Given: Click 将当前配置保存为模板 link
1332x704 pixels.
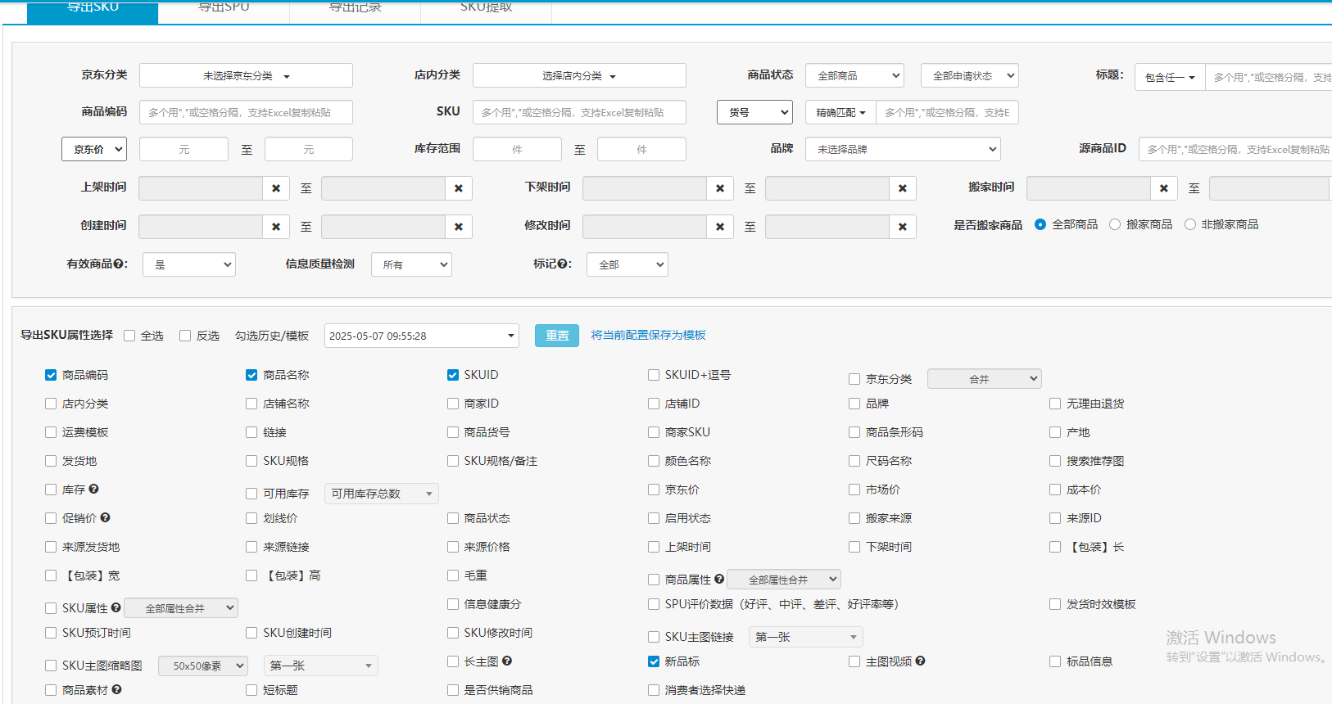Looking at the screenshot, I should coord(648,335).
